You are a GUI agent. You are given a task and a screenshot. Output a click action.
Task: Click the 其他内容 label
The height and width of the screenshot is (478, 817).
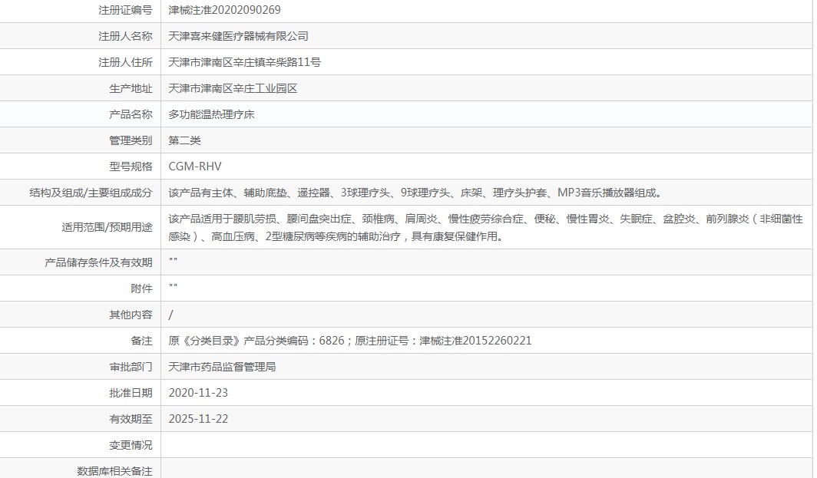coord(131,314)
